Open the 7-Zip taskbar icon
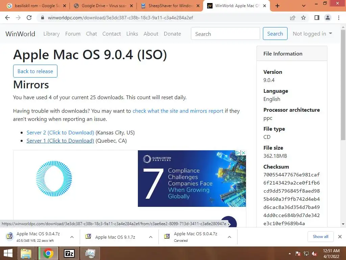The height and width of the screenshot is (260, 346). [69, 253]
